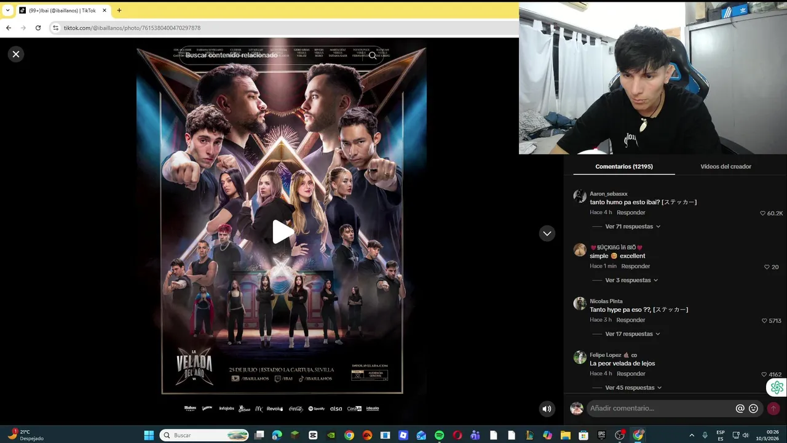
Task: Open Microsoft Store from the taskbar
Action: [x=583, y=435]
